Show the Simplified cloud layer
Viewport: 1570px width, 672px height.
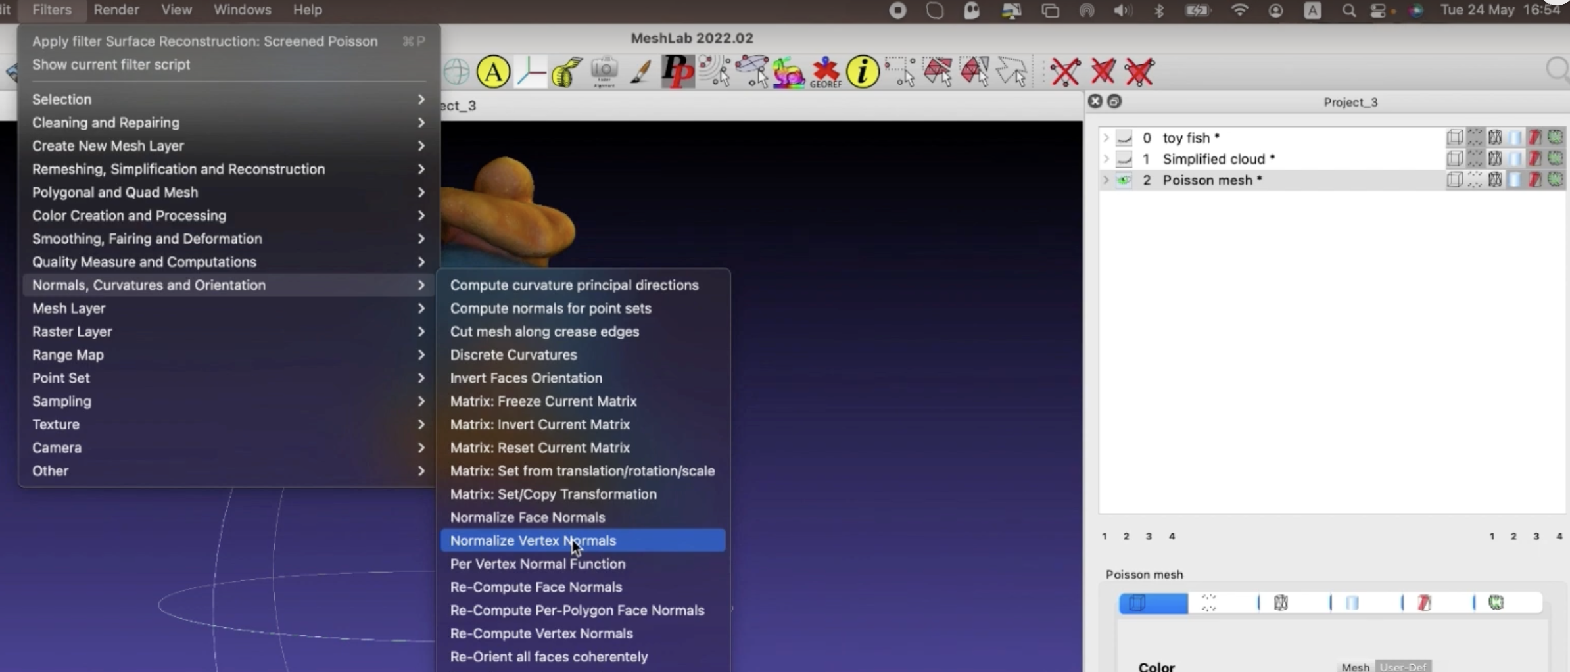pyautogui.click(x=1124, y=159)
